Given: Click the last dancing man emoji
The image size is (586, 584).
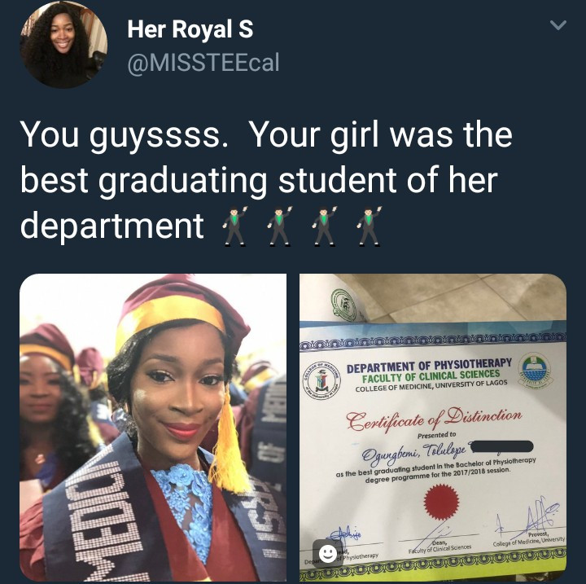Looking at the screenshot, I should pos(369,226).
